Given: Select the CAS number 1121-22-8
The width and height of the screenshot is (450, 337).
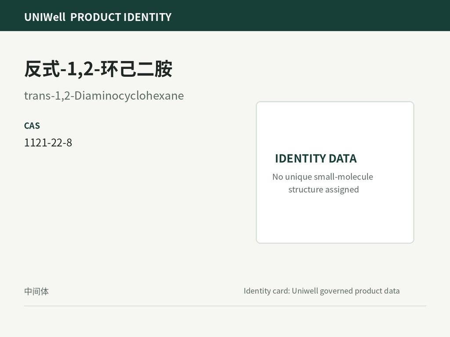Looking at the screenshot, I should click(48, 143).
